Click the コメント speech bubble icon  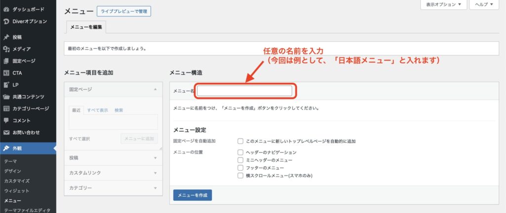[x=6, y=120]
